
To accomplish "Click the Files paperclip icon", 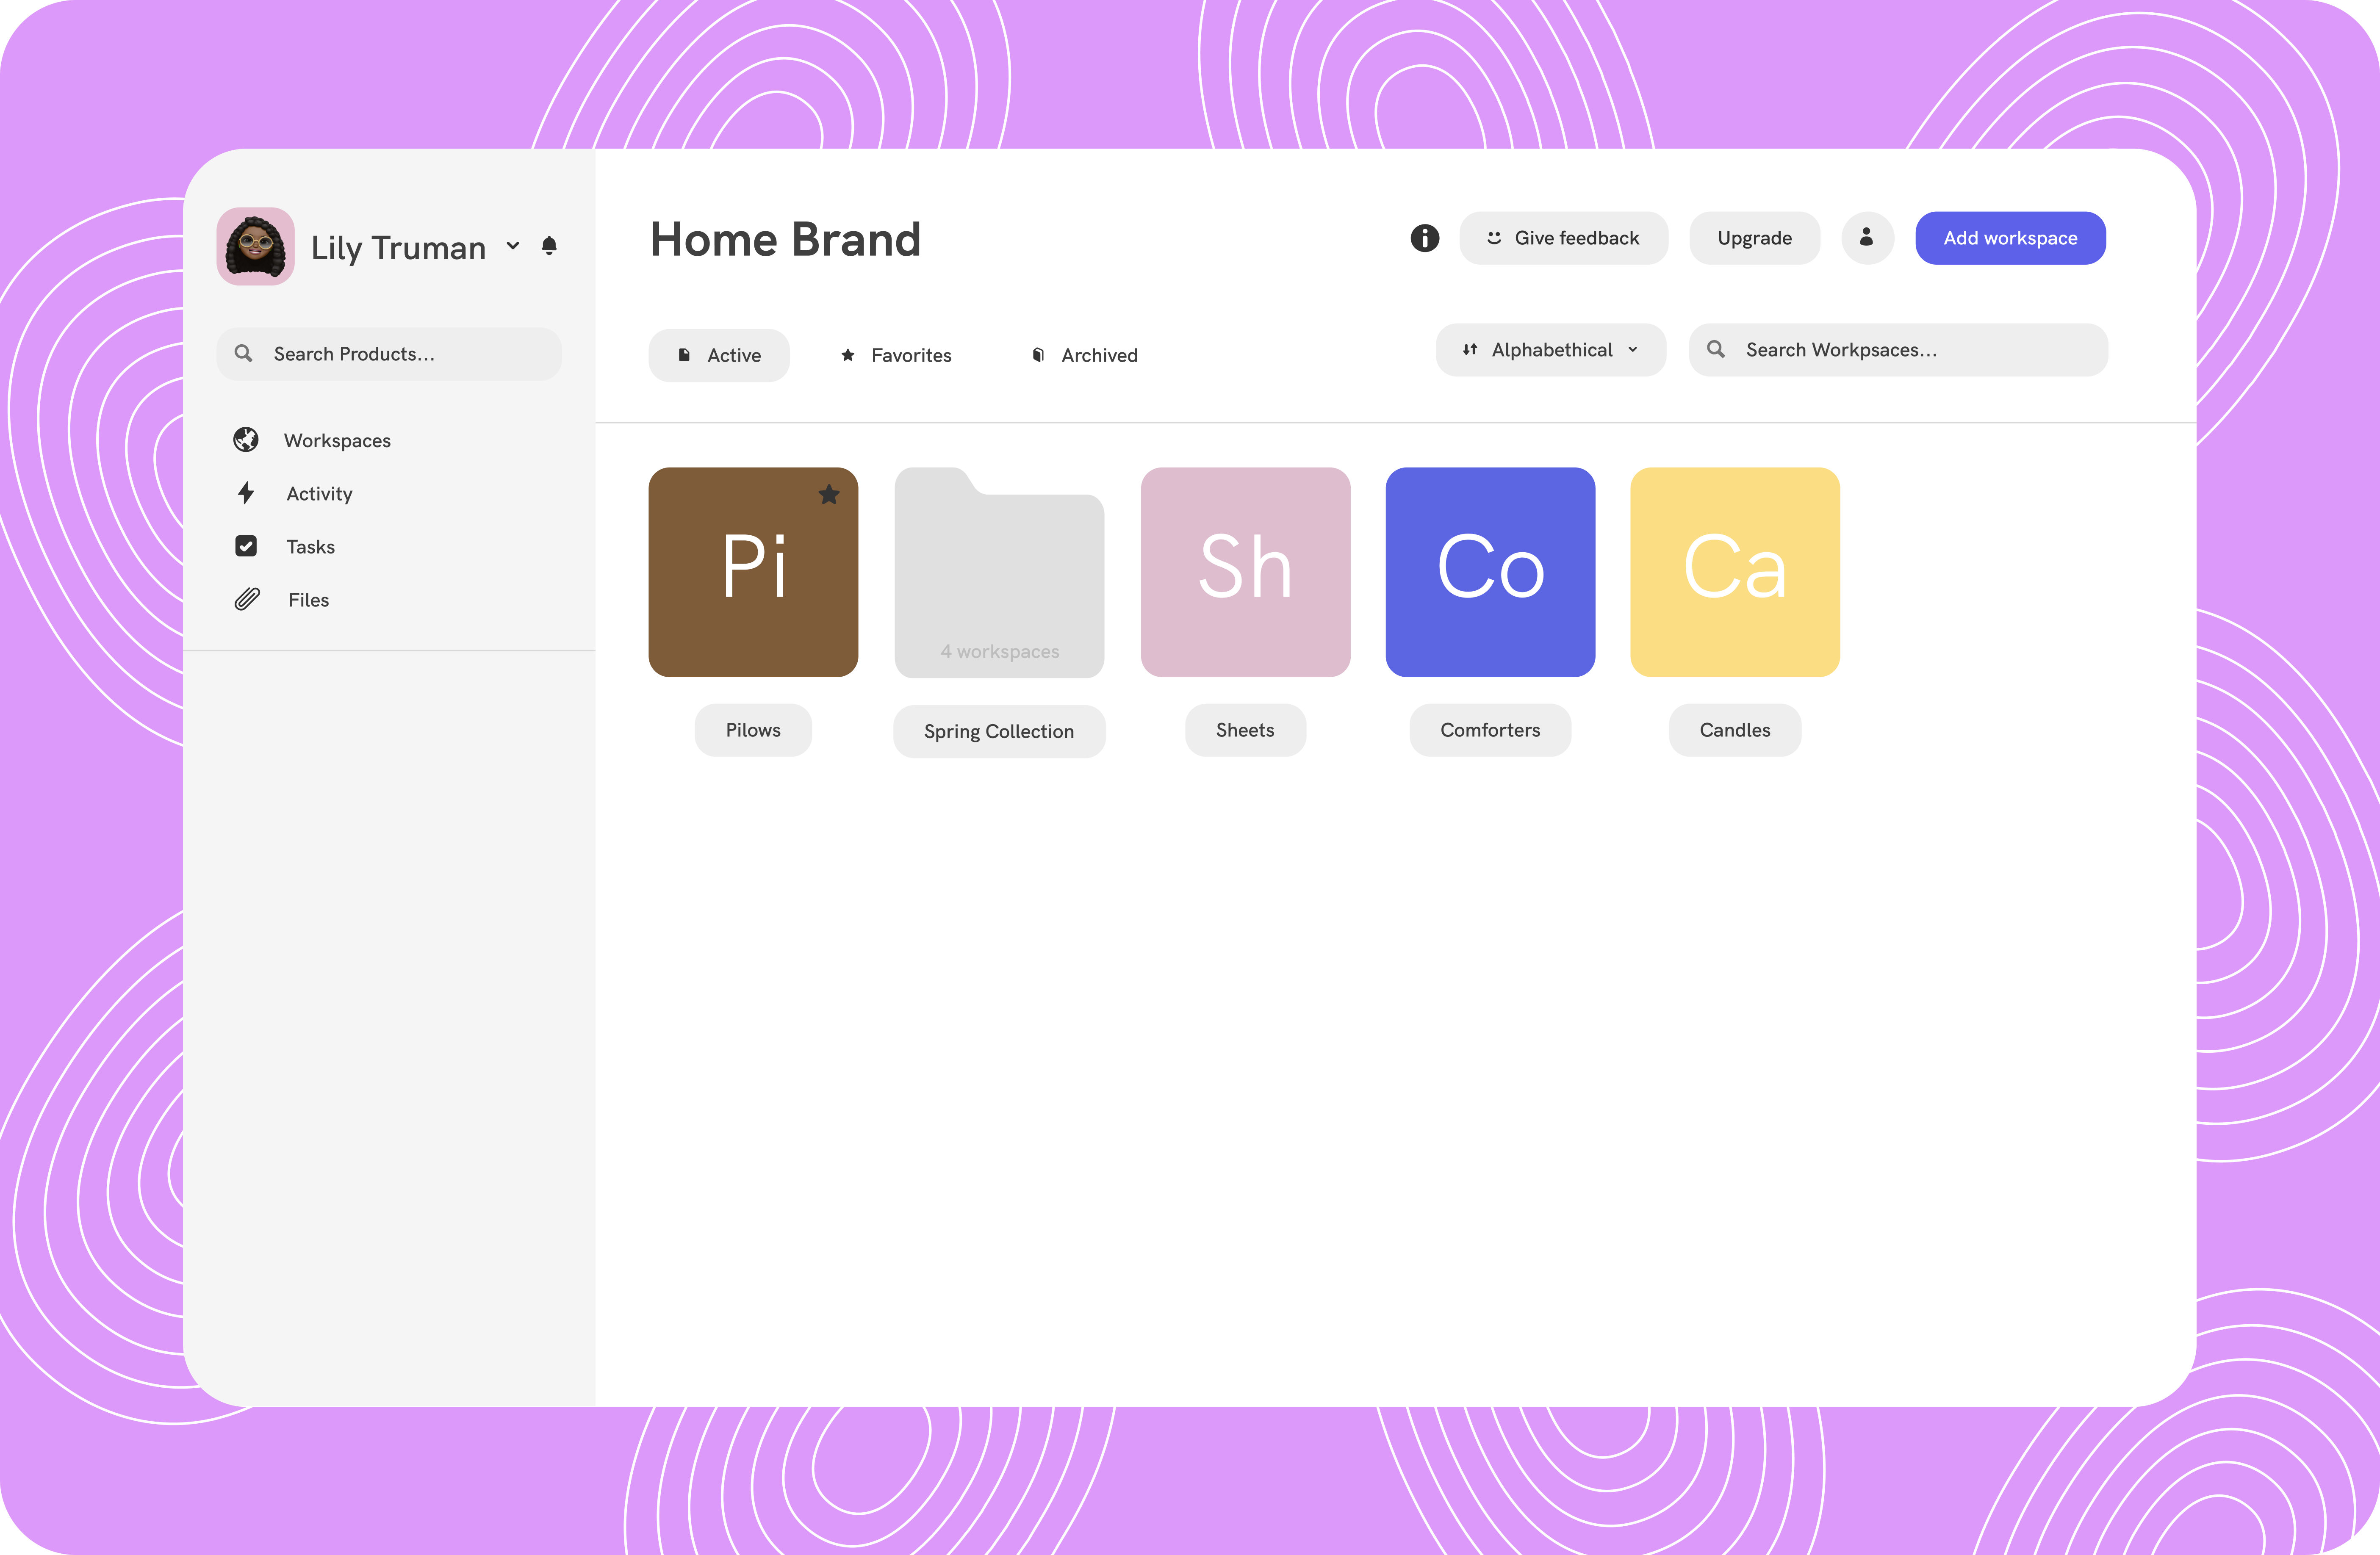I will tap(247, 599).
